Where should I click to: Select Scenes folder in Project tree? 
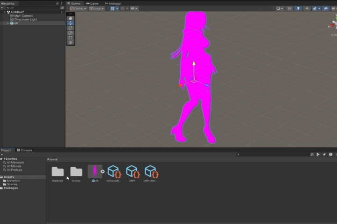tap(10, 184)
